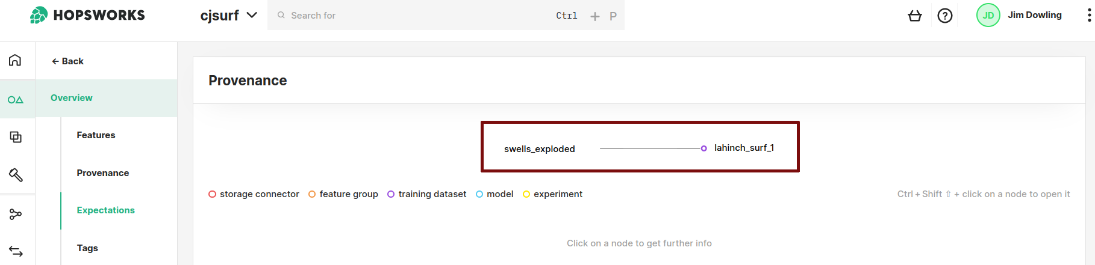Click the Hopsworks logo
The width and height of the screenshot is (1095, 265).
[x=87, y=15]
